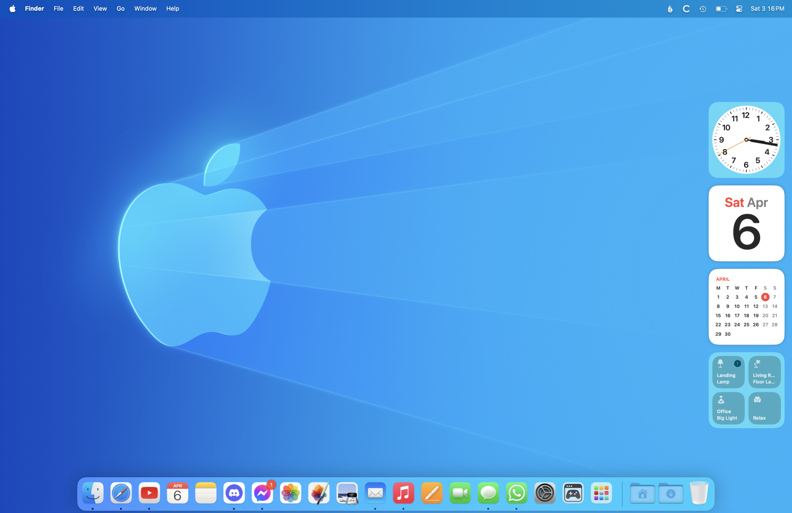Toggle Living Room Floor Lamp
792x513 pixels.
point(764,372)
